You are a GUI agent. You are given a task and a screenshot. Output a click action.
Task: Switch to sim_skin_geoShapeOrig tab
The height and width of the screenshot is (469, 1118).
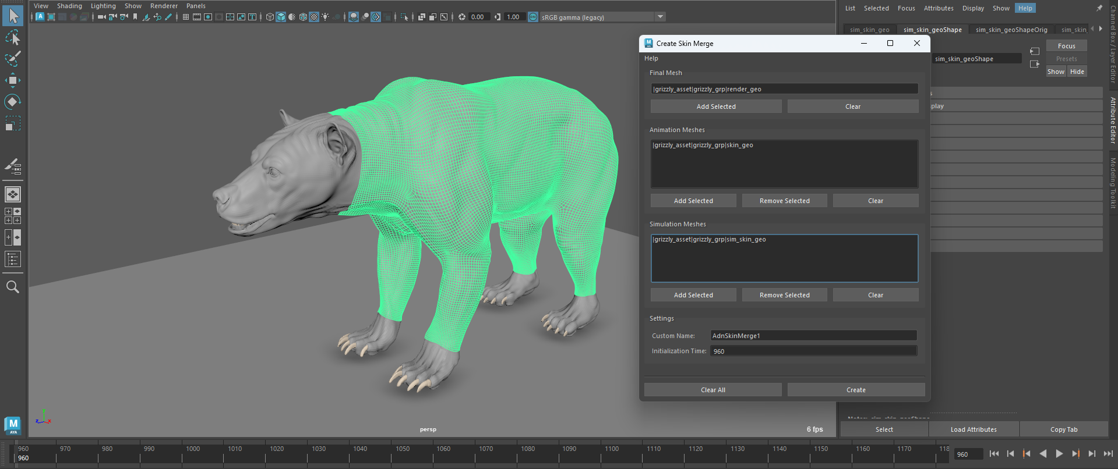tap(1011, 30)
